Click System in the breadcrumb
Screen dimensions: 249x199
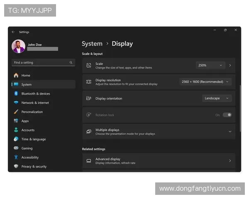[x=92, y=44]
